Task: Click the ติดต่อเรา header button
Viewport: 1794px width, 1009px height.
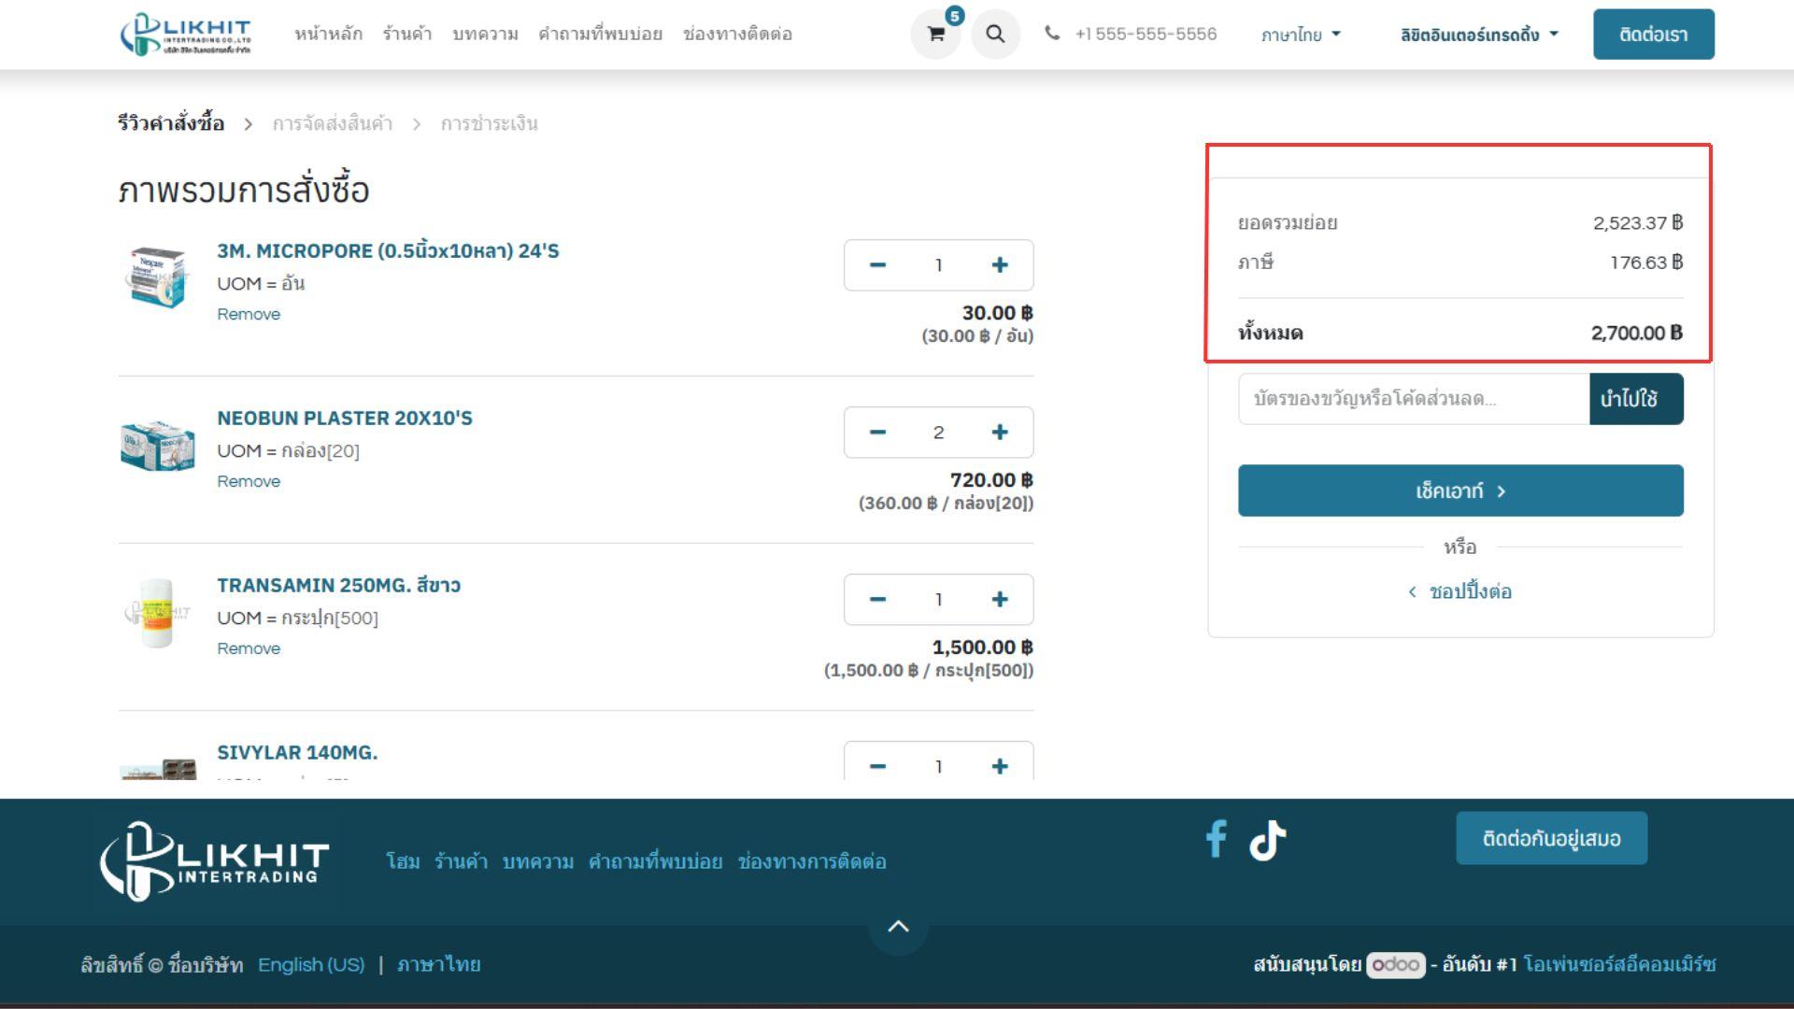Action: click(1654, 35)
